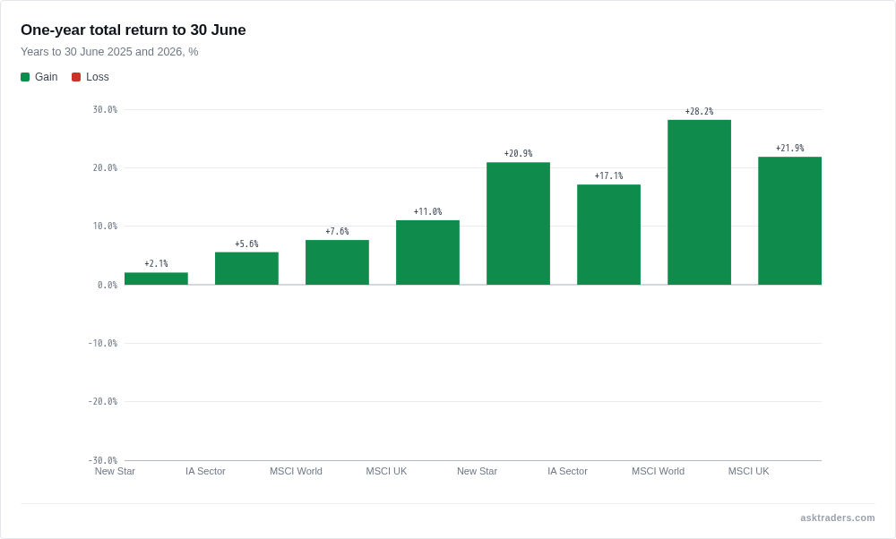Click the 30.0% y-axis tick label
Image resolution: width=896 pixels, height=539 pixels.
tap(105, 109)
